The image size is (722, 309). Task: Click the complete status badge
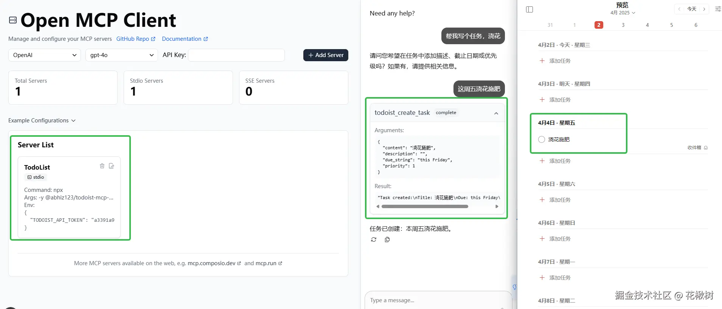[x=446, y=113]
